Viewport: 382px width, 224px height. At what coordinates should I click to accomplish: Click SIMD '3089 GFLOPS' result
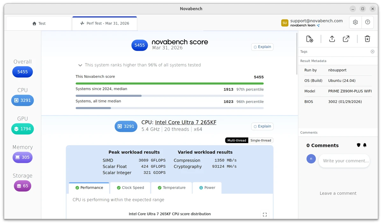click(x=152, y=161)
